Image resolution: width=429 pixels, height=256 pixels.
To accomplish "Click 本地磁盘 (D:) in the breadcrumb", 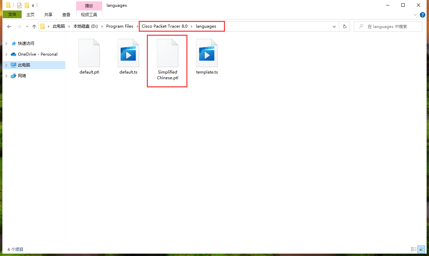I will (x=85, y=26).
